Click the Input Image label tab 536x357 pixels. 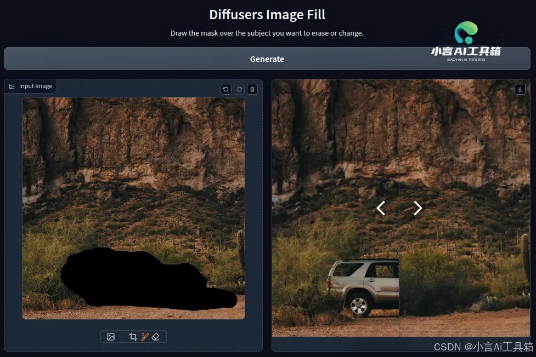pyautogui.click(x=31, y=86)
